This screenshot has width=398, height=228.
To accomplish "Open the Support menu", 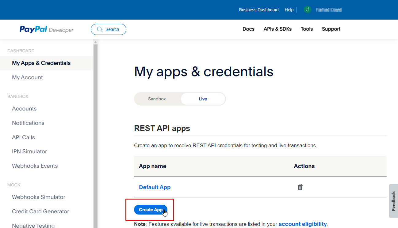I will (x=331, y=29).
